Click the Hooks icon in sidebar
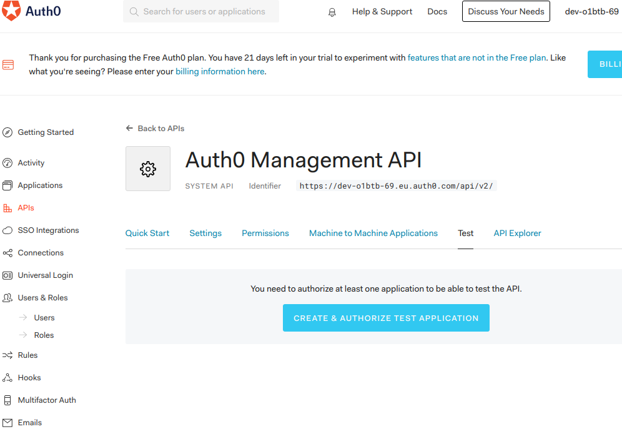622x429 pixels. (7, 378)
